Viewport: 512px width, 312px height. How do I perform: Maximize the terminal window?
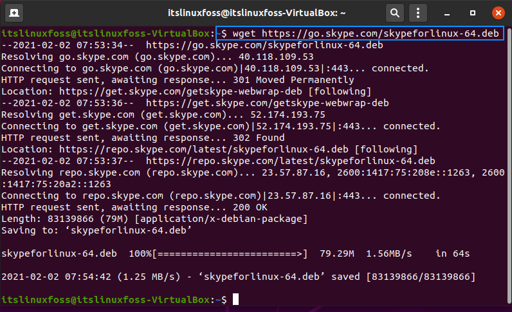[x=473, y=13]
